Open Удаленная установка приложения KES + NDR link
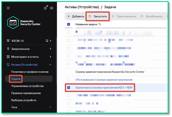172x117 pixels. [x=104, y=88]
